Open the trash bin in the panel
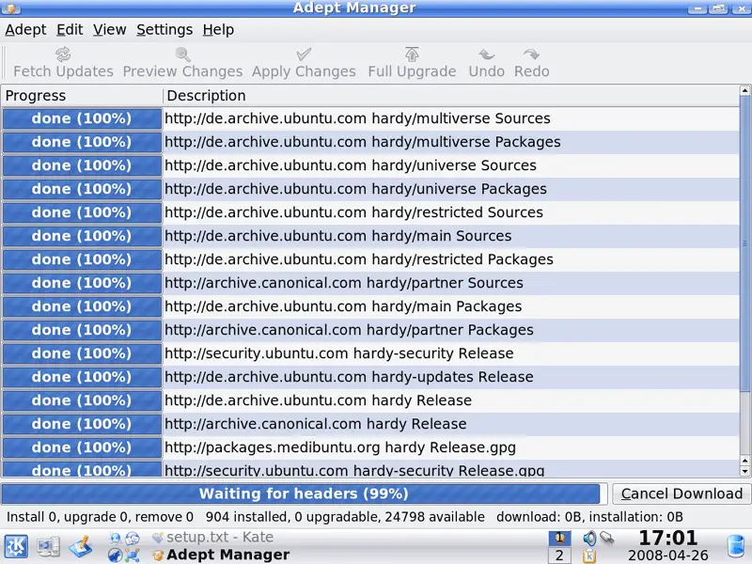The image size is (752, 564). pos(736,547)
